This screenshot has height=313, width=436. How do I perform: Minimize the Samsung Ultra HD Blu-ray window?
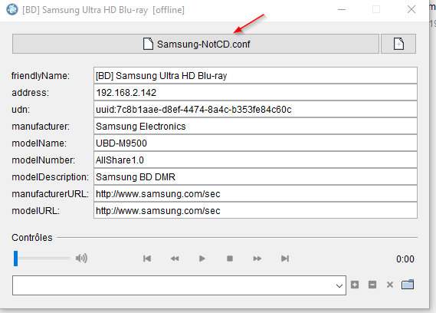pyautogui.click(x=342, y=9)
